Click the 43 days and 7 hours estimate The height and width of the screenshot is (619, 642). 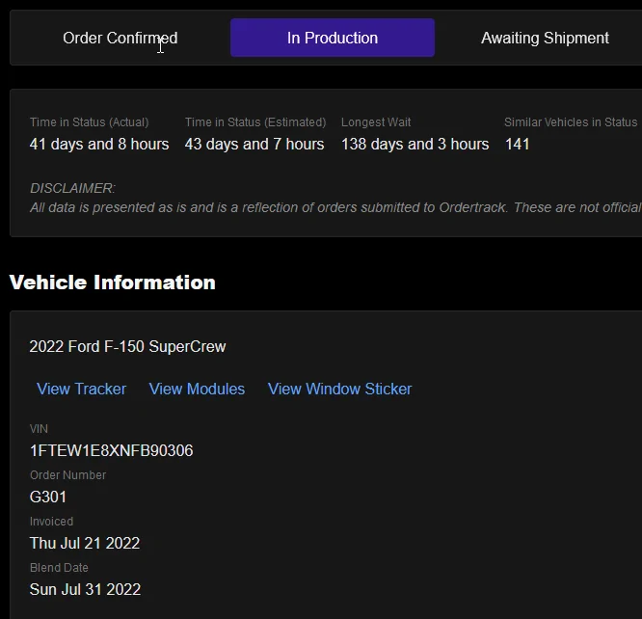254,144
